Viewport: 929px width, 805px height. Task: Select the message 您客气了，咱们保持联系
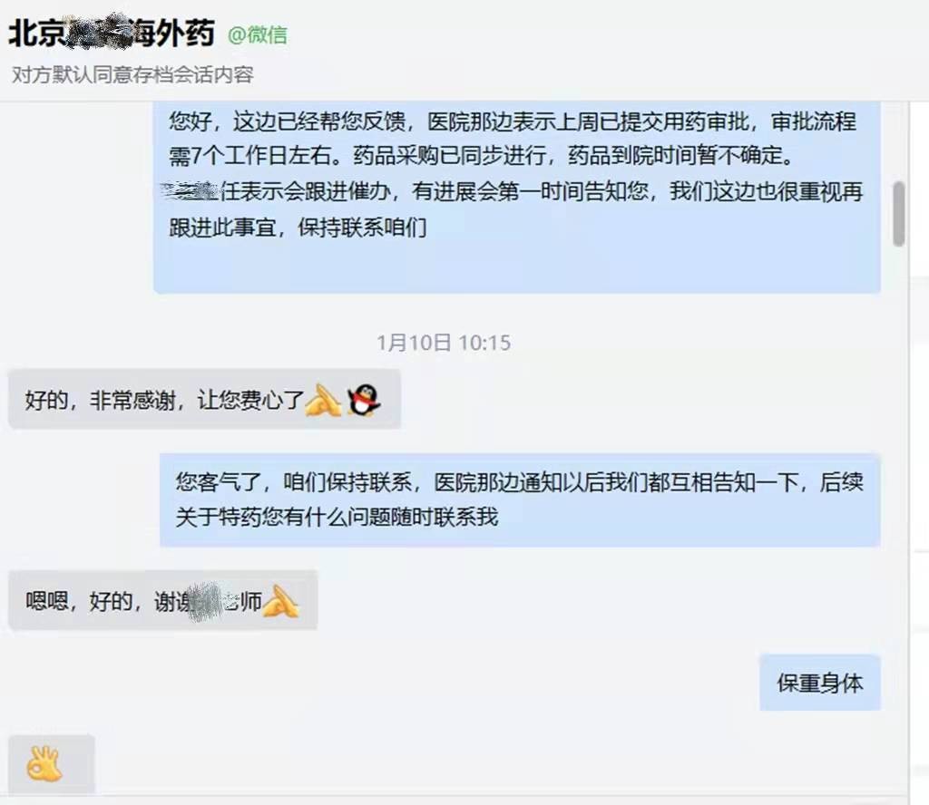pos(520,500)
